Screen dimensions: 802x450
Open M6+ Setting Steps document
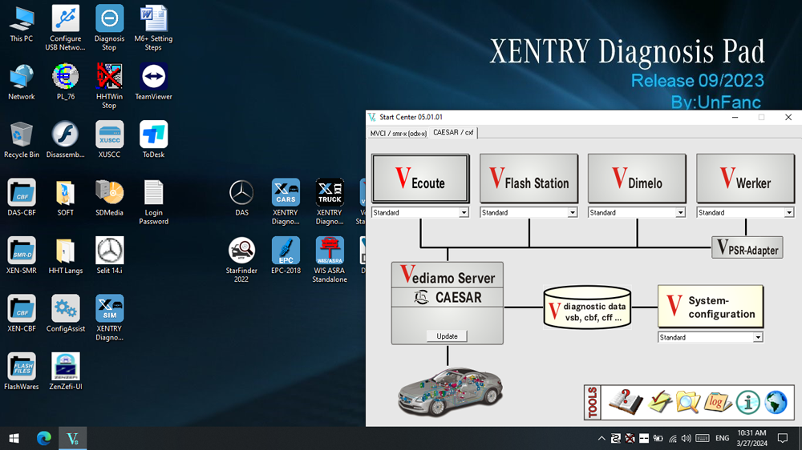[x=153, y=28]
